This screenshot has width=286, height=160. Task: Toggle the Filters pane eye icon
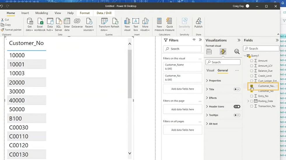[194, 40]
